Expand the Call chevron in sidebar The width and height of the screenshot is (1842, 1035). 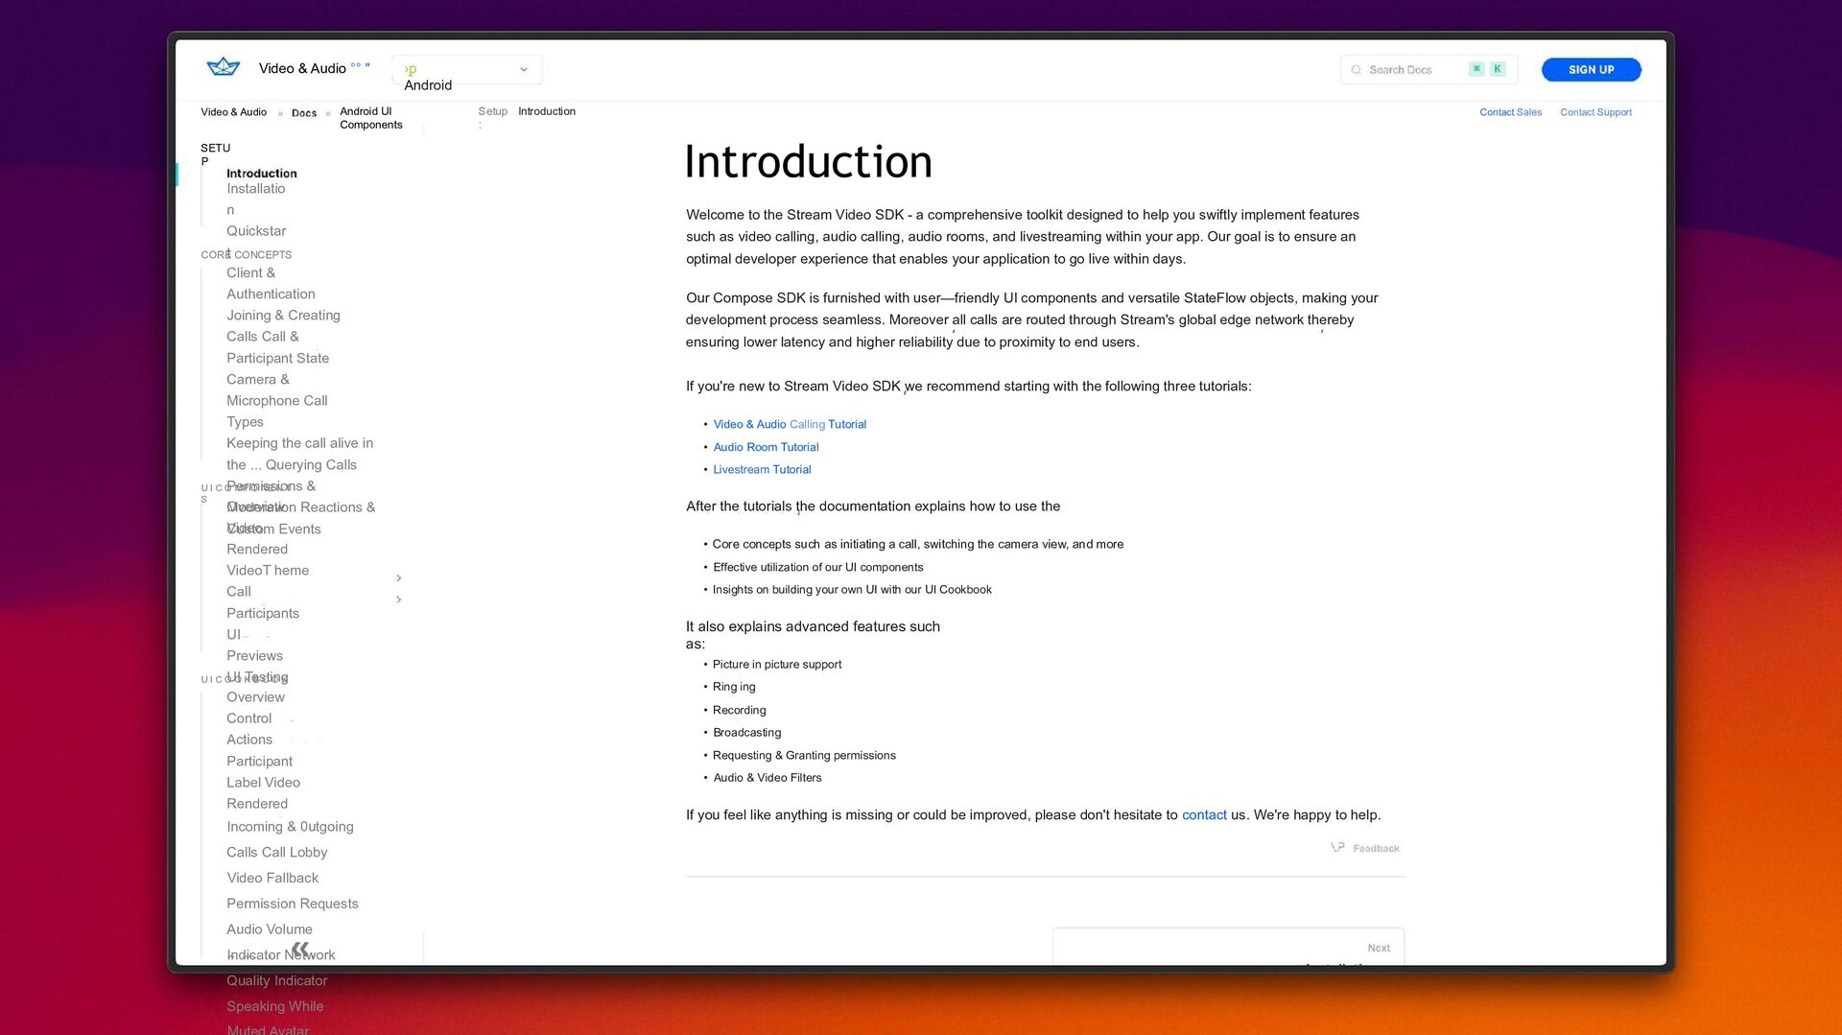click(399, 600)
